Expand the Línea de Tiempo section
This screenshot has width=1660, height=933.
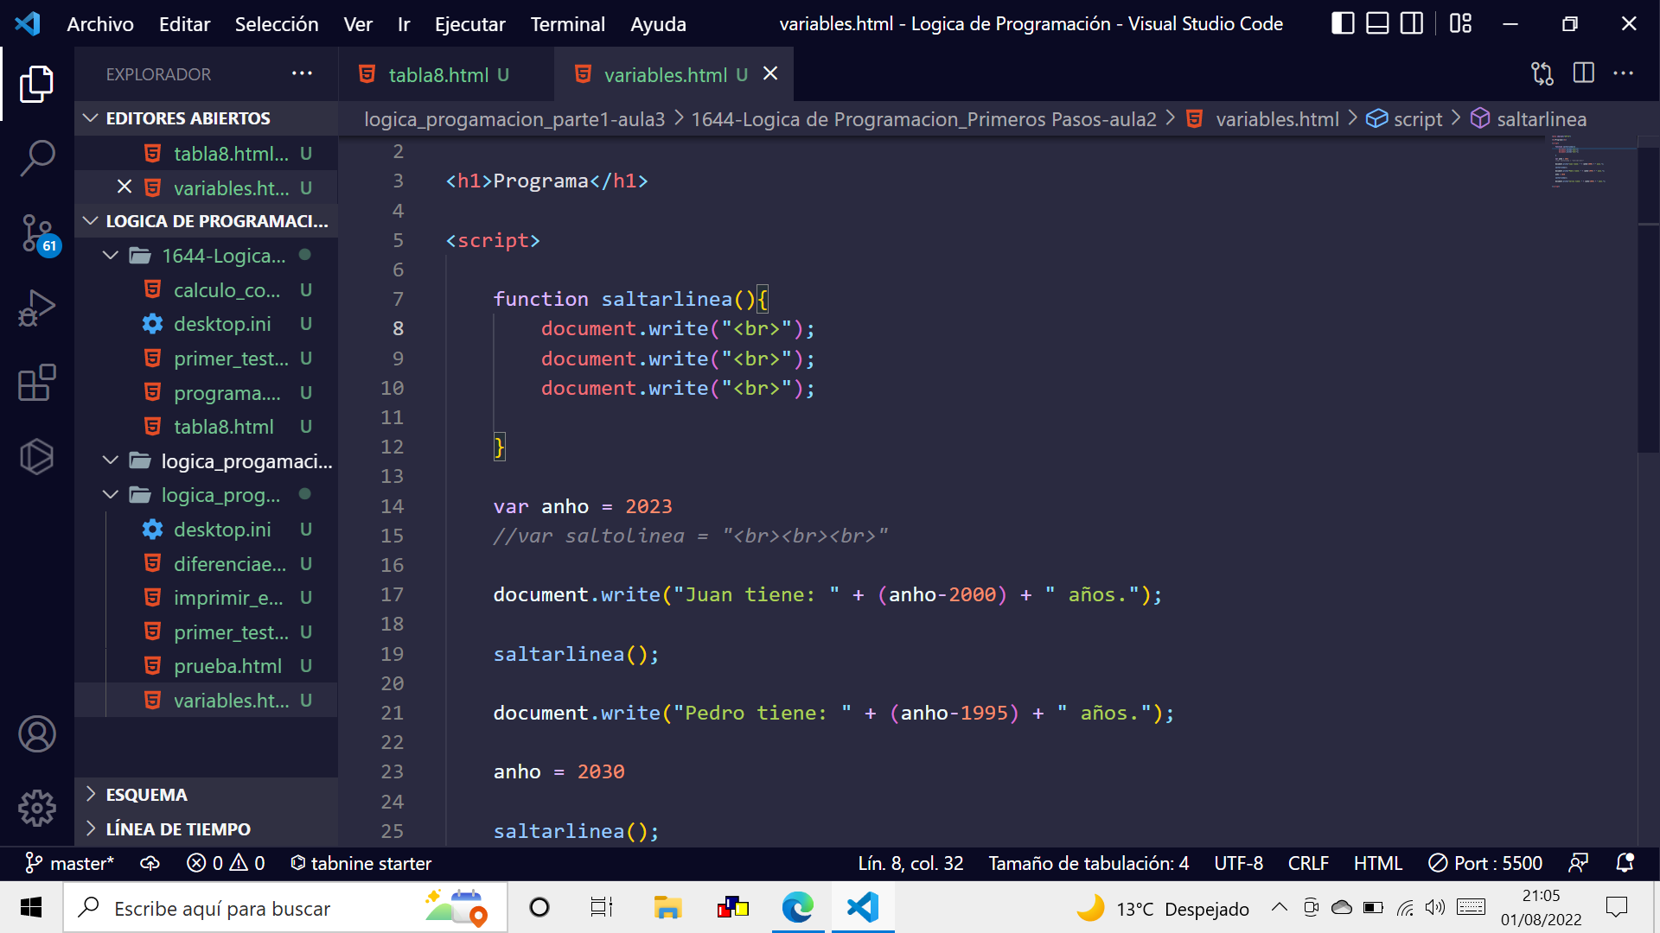(206, 829)
